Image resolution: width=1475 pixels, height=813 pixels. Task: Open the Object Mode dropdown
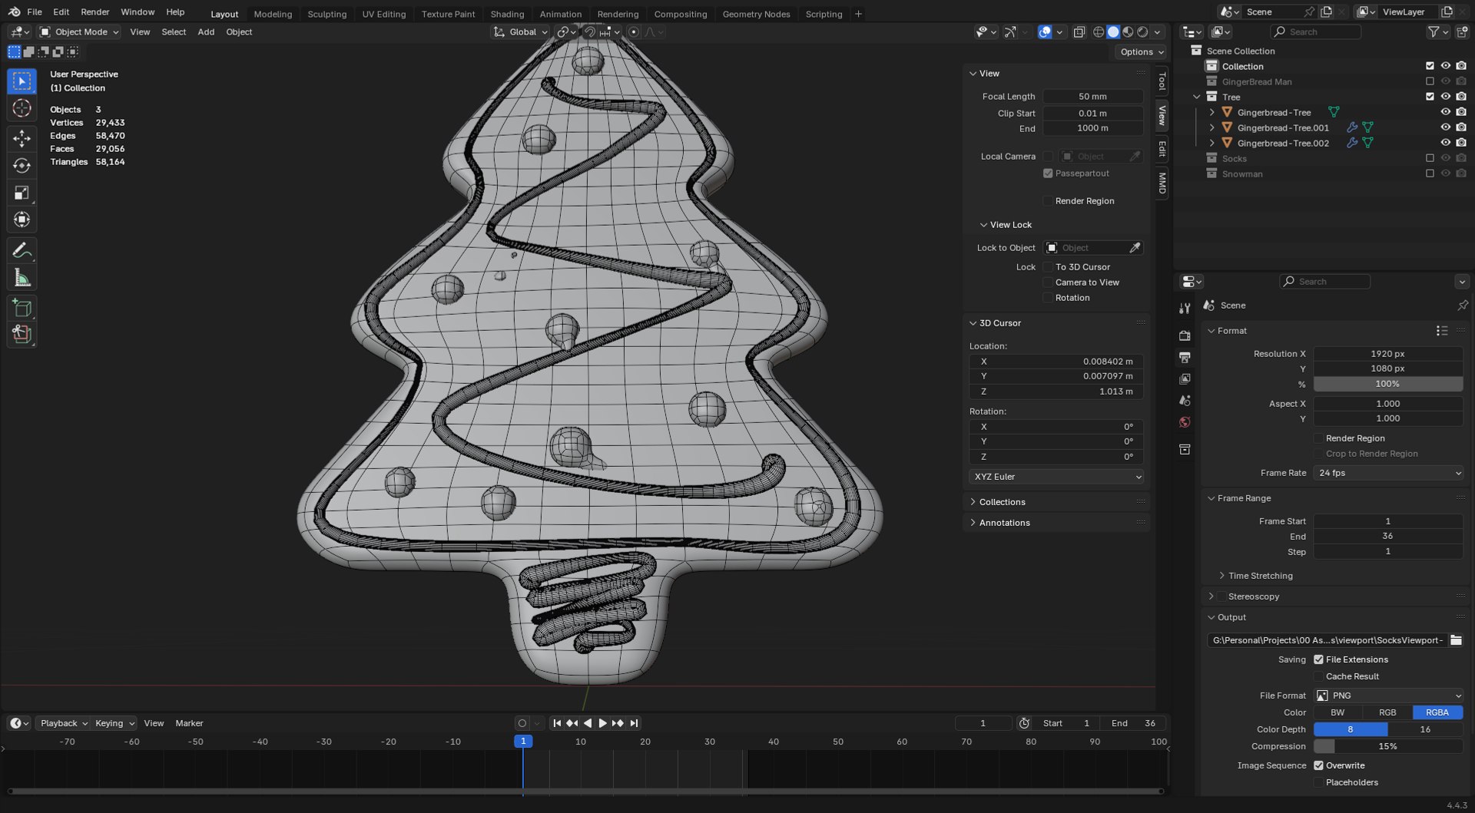point(79,32)
